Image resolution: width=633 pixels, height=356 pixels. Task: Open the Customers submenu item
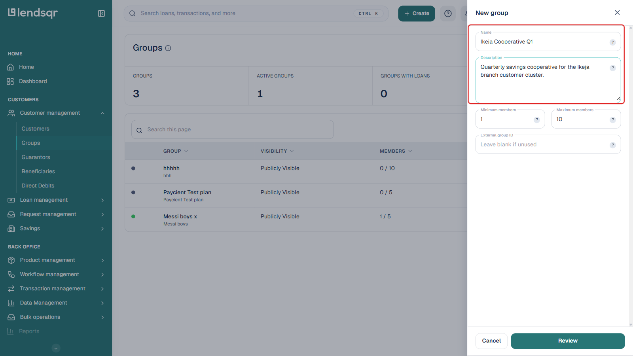click(x=36, y=129)
